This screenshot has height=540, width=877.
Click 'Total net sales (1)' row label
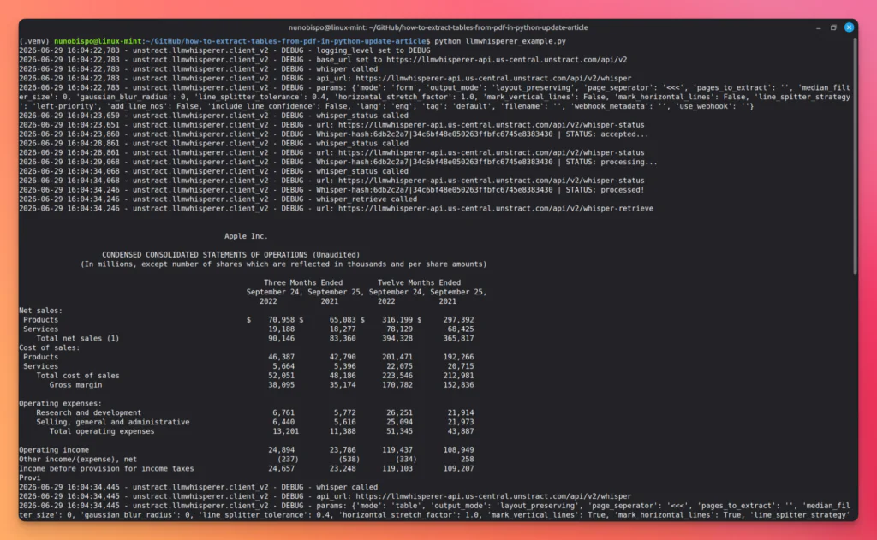pos(78,339)
